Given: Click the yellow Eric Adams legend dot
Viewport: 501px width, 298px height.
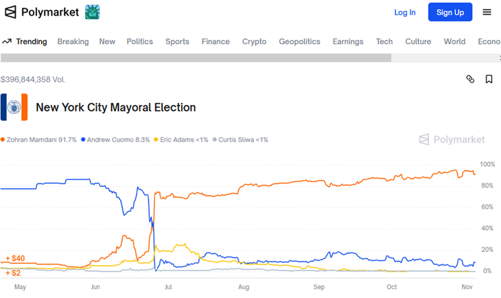Looking at the screenshot, I should point(156,139).
